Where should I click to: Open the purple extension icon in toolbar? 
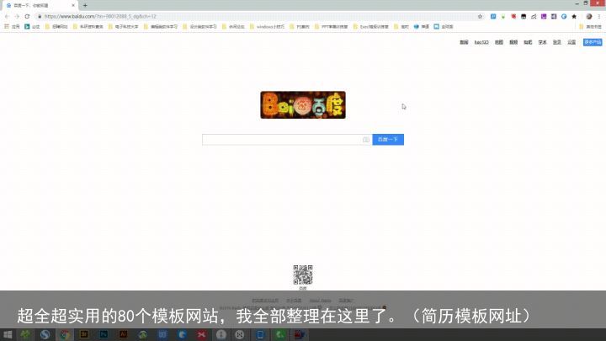click(x=544, y=16)
